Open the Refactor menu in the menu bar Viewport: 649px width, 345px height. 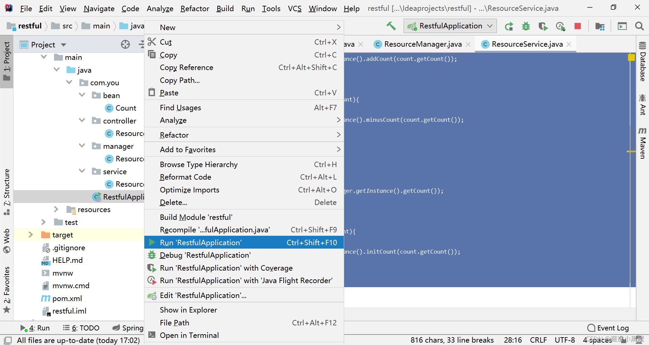click(x=195, y=8)
